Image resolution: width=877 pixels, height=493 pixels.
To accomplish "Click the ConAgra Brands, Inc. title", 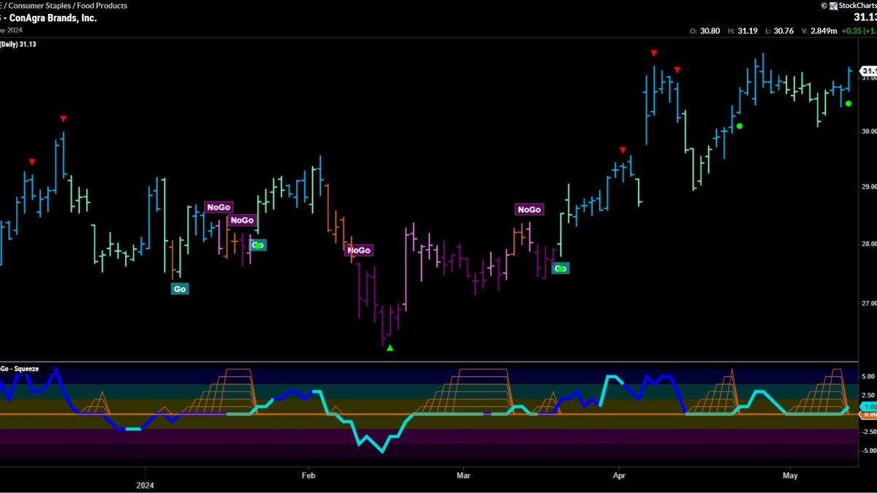I will (x=53, y=18).
